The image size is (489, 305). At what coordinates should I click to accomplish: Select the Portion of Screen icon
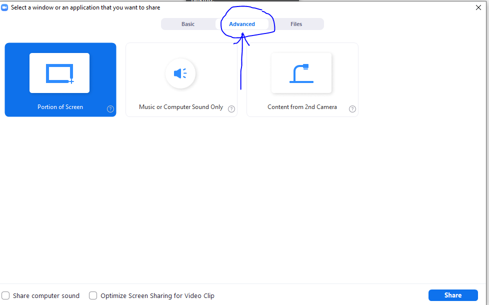click(x=59, y=73)
